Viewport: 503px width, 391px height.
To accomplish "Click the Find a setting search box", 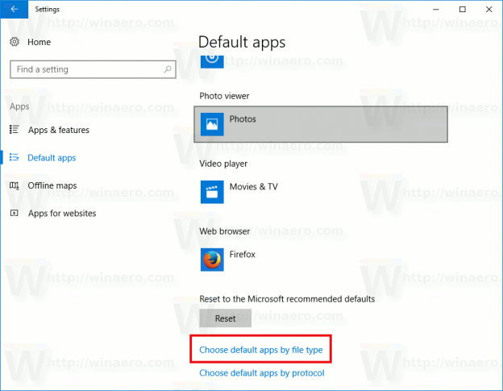I will tap(93, 69).
